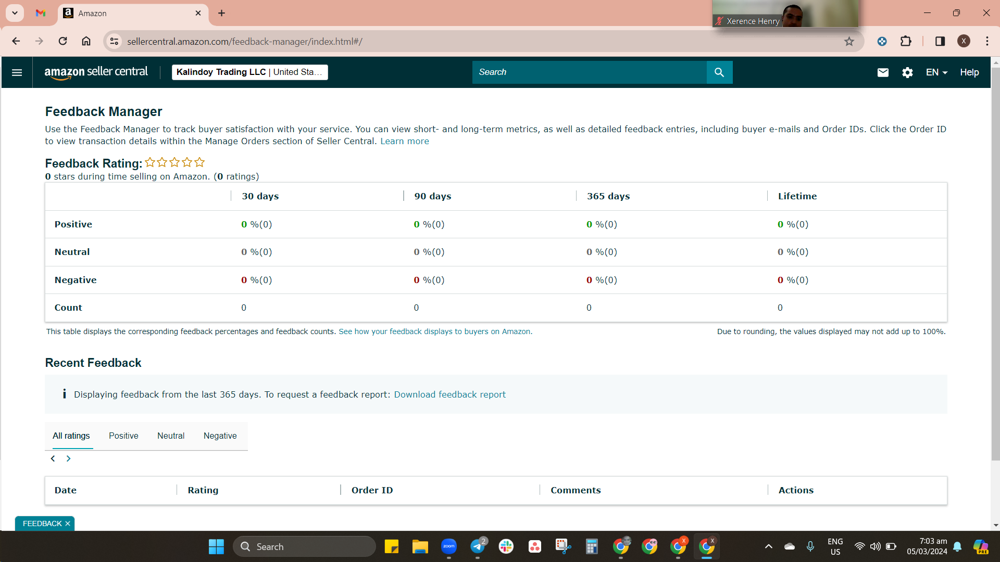Toggle the Chrome side panel
Viewport: 1000px width, 562px height.
coord(940,41)
